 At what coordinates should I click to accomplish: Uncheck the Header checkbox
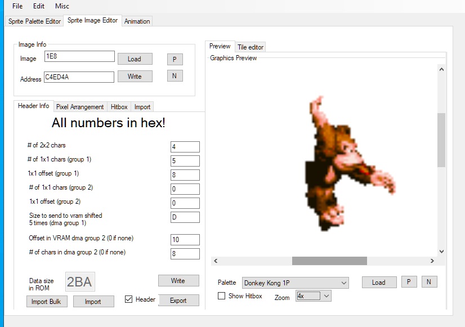129,299
